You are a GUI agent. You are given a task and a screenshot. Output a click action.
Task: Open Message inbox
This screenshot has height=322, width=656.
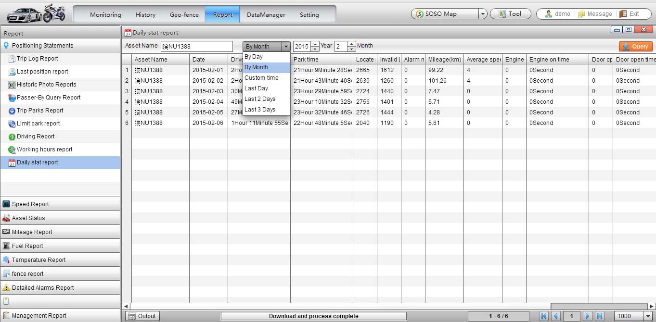click(x=595, y=14)
